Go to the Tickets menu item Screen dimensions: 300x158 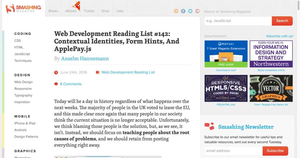click(x=89, y=11)
